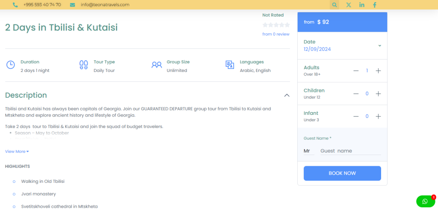Open the Facebook social icon
Viewport: 438px width, 215px height.
375,5
